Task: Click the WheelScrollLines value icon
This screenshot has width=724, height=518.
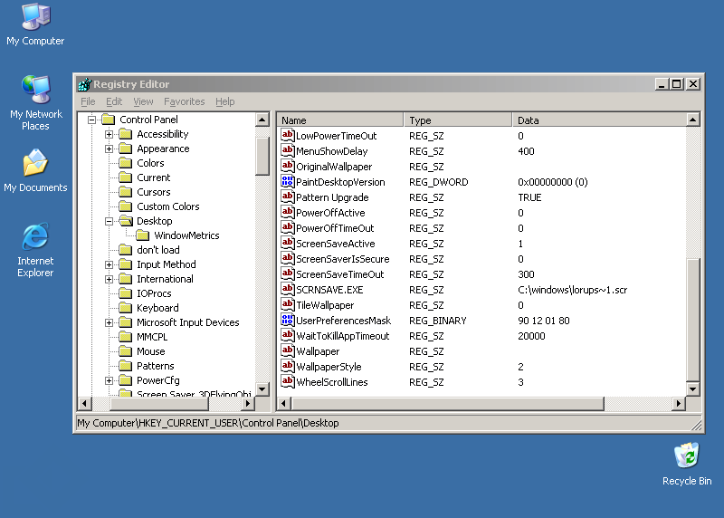Action: [287, 381]
